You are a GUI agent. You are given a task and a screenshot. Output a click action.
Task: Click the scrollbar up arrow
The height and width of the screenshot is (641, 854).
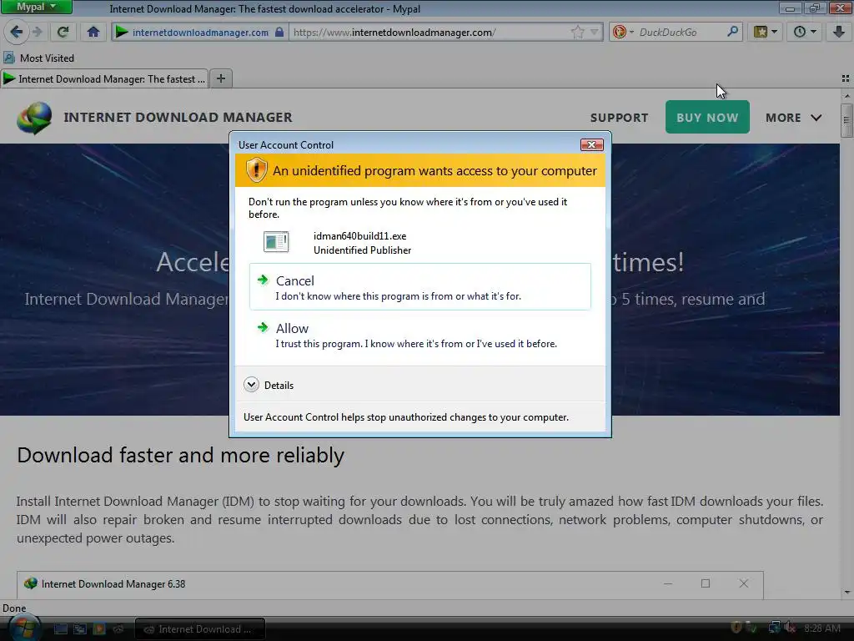(x=846, y=96)
